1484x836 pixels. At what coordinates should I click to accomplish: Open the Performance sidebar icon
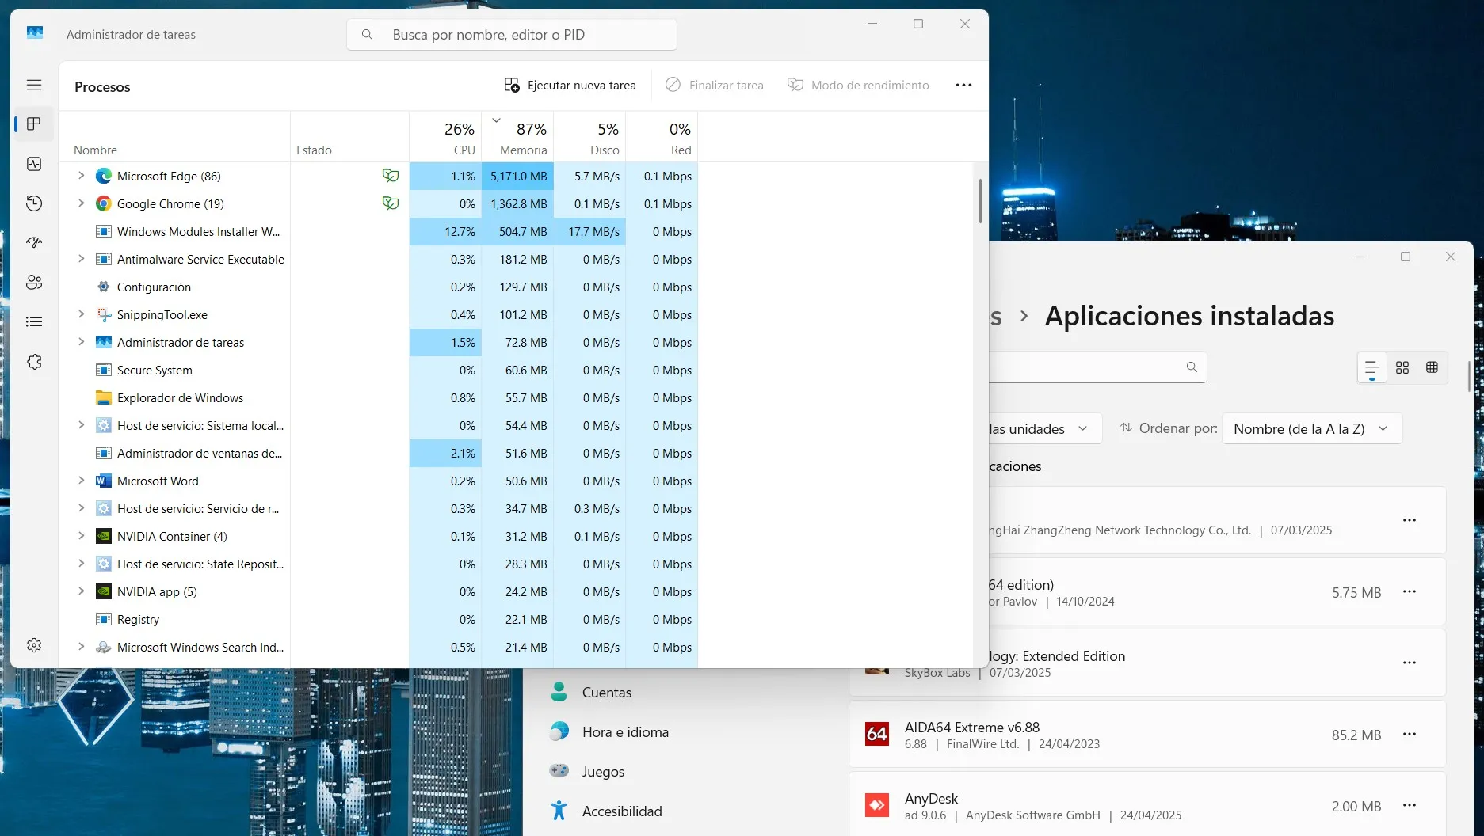pyautogui.click(x=34, y=164)
